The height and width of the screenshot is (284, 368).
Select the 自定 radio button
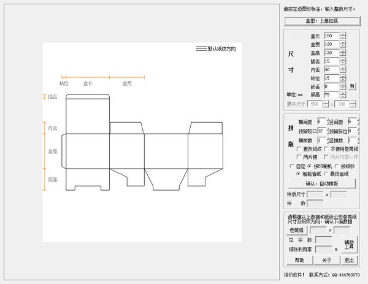point(292,166)
